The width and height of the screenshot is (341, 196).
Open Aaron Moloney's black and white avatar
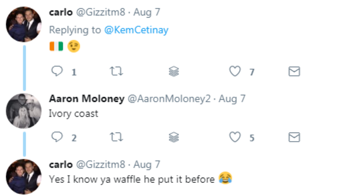point(24,111)
